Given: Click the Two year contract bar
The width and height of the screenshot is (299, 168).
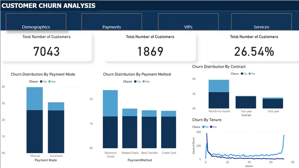Looking at the screenshot, I should tap(246, 102).
